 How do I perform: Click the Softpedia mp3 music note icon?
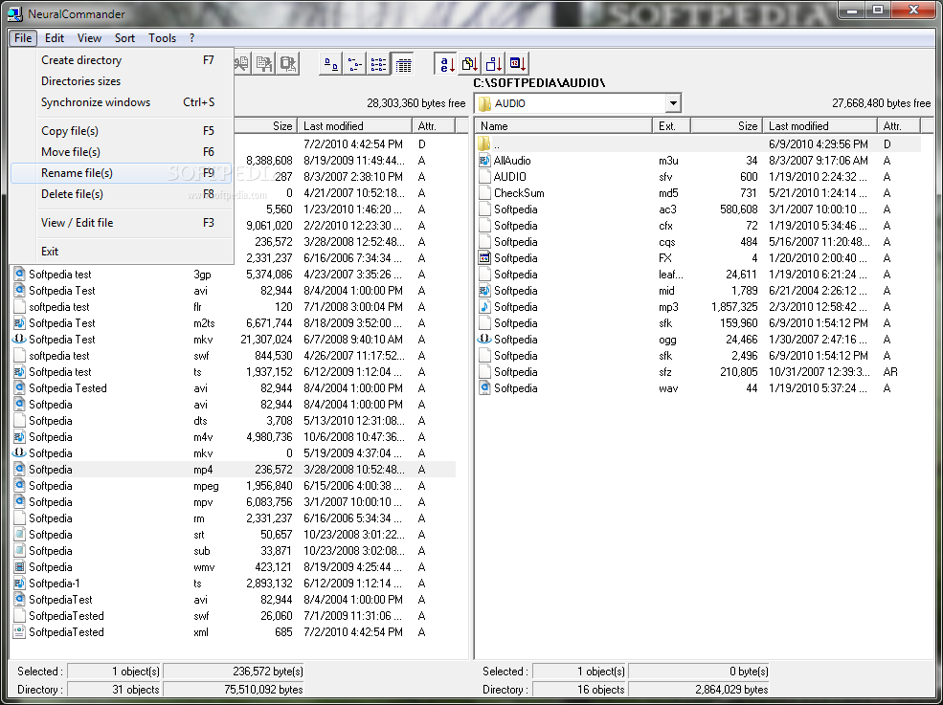tap(484, 306)
